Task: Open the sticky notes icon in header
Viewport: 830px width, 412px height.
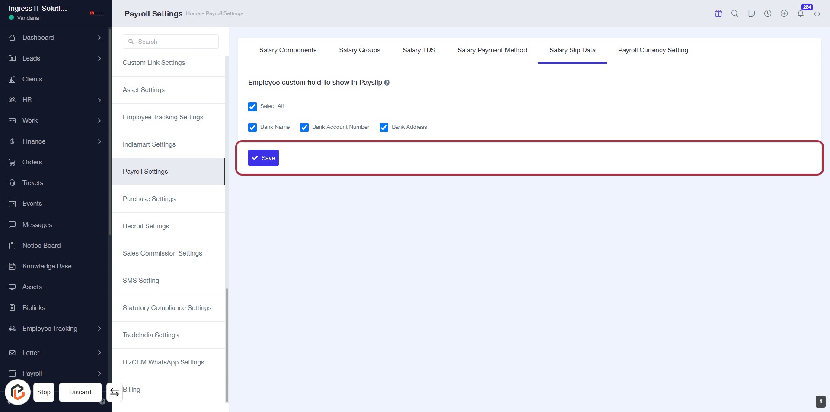Action: click(751, 13)
